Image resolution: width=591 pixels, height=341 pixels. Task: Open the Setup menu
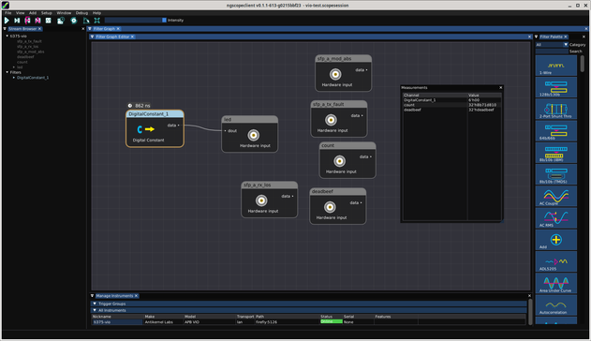[x=46, y=13]
